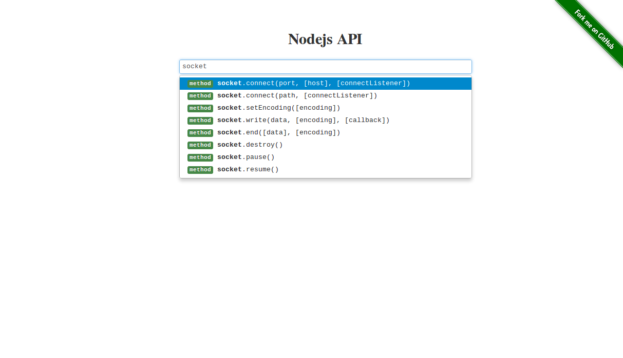
Task: Click method badge next to socket.write
Action: [x=200, y=121]
